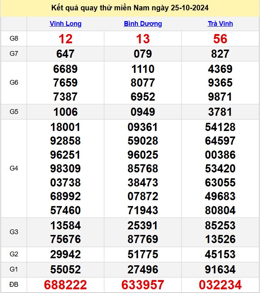Image resolution: width=260 pixels, height=293 pixels.
Task: Click G3 value 25391
Action: (x=143, y=226)
